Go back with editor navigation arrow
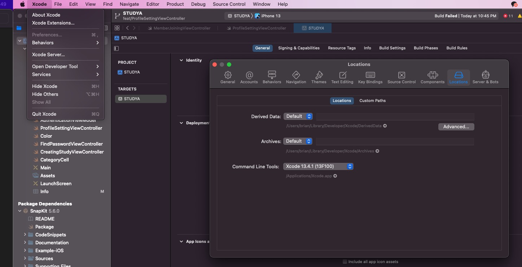 [127, 28]
